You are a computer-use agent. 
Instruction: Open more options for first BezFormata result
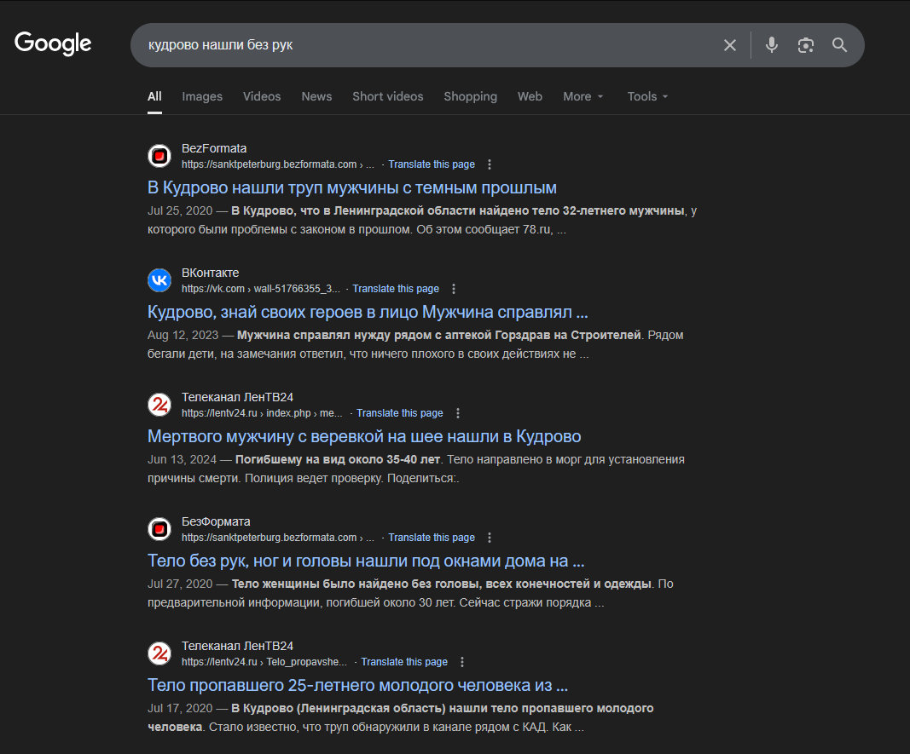[x=490, y=164]
